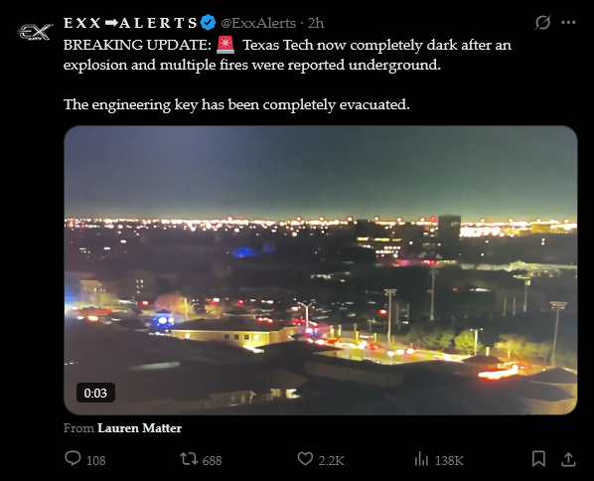Viewport: 594px width, 481px height.
Task: Play the Texas Tech night video
Action: coord(321,270)
